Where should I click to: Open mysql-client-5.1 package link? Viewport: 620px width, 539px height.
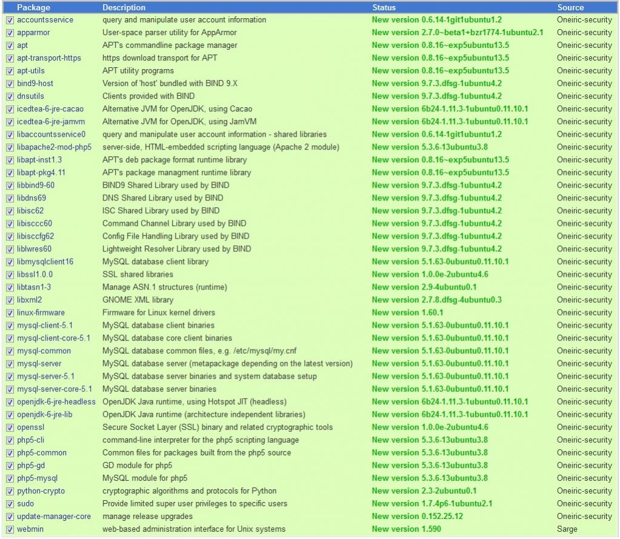click(45, 326)
